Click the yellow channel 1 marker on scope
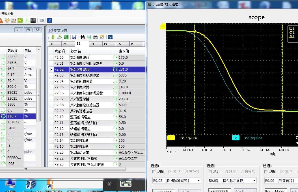298x192 pixels. [x=163, y=26]
